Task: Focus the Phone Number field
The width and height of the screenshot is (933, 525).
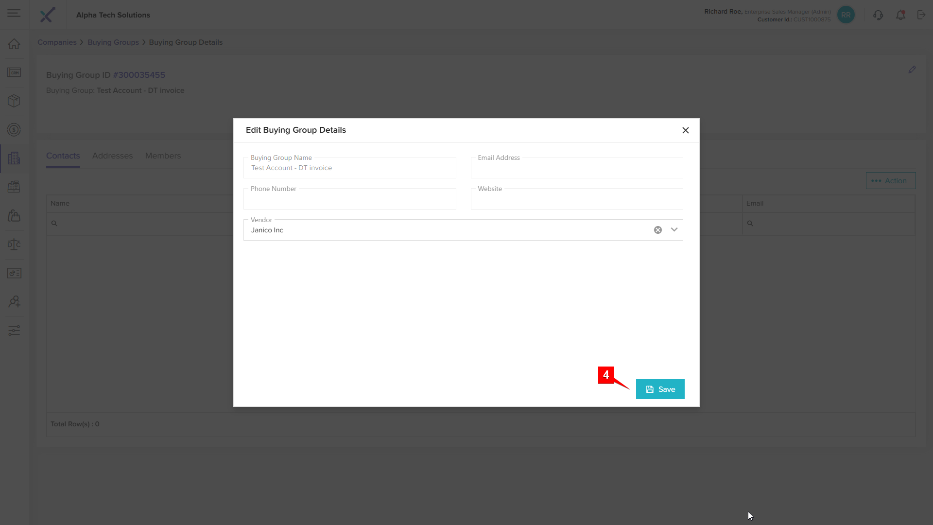Action: tap(349, 200)
